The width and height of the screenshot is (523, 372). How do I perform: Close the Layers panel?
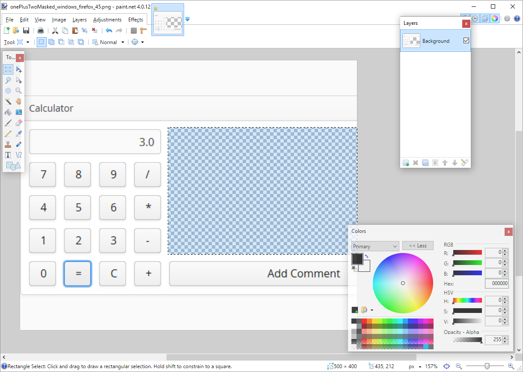coord(466,24)
